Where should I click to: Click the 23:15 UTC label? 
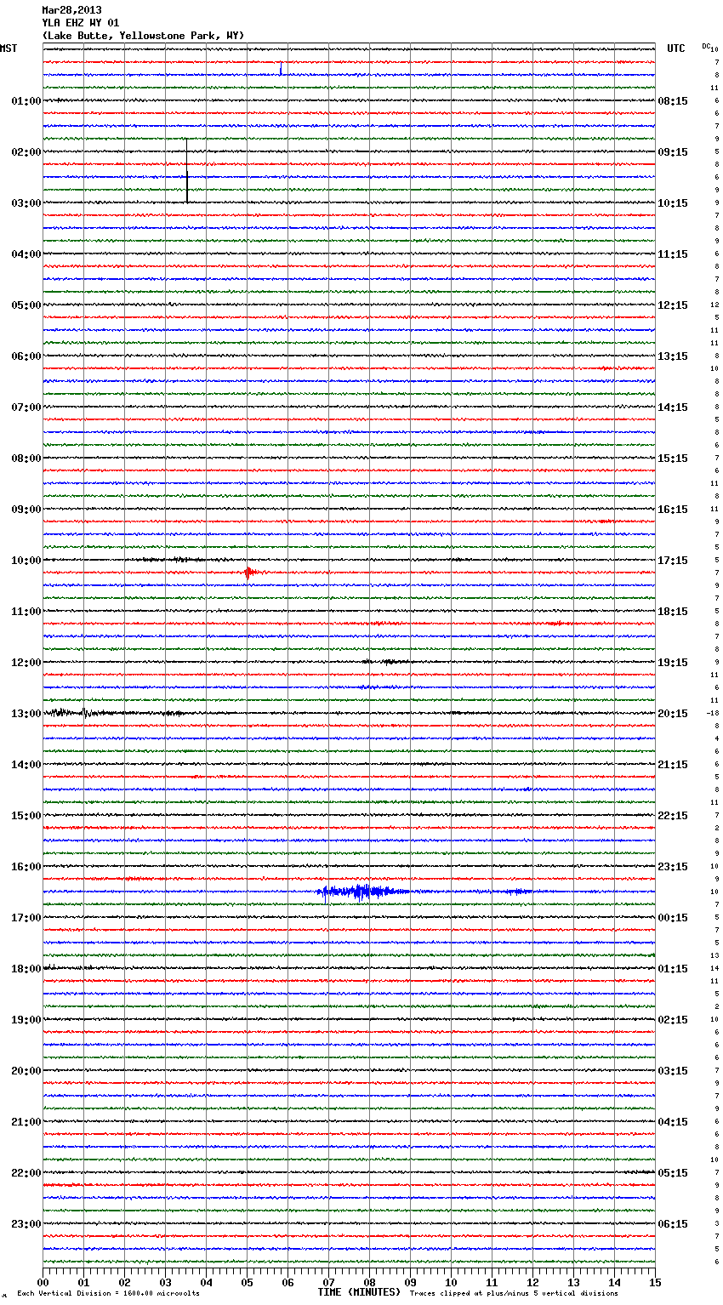(x=673, y=867)
